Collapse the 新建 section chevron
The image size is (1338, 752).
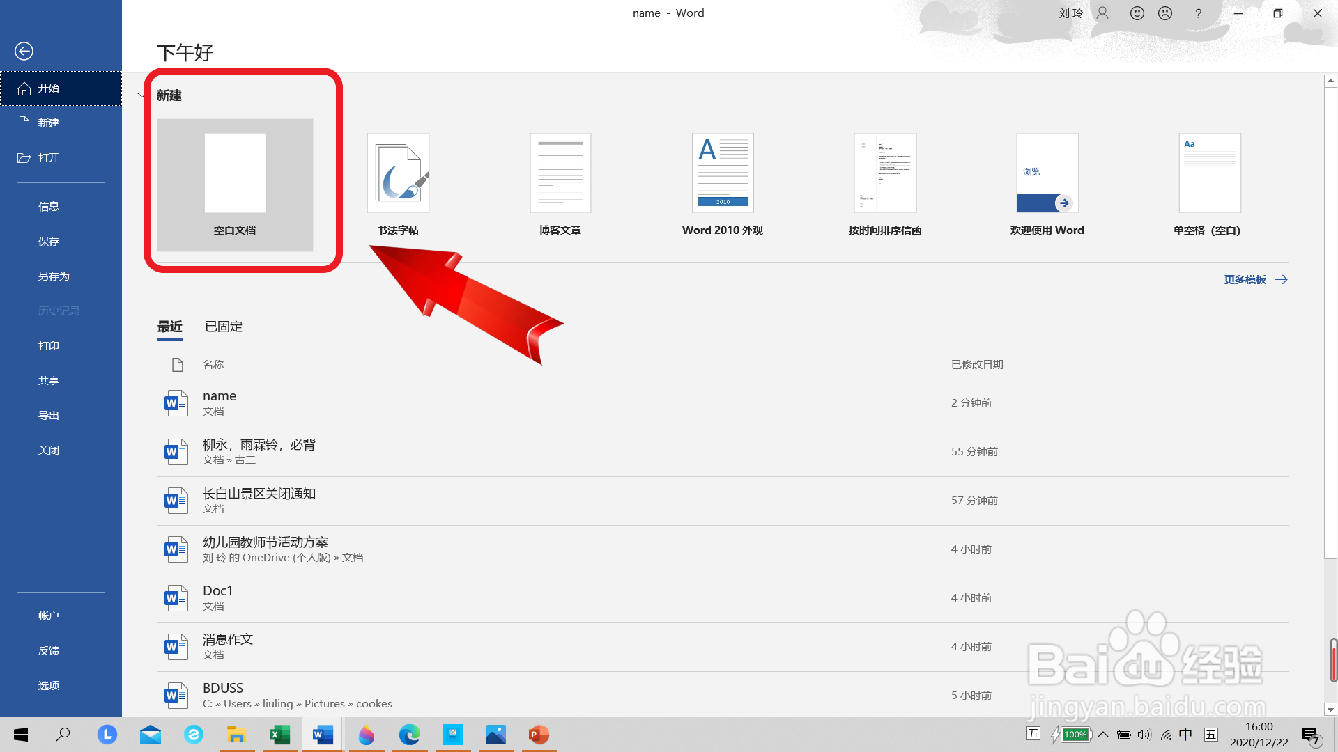141,95
